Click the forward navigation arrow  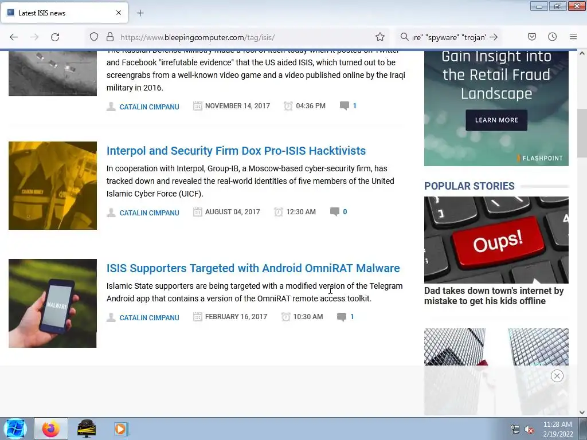click(34, 37)
